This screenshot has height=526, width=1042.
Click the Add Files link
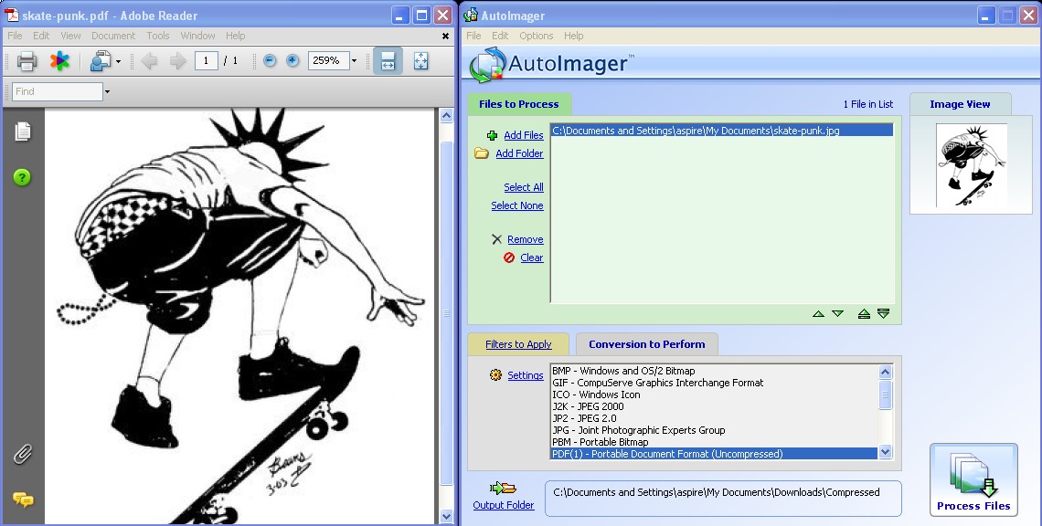tap(524, 135)
